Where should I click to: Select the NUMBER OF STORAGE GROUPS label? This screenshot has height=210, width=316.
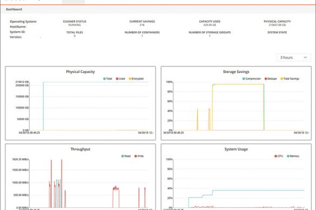pyautogui.click(x=210, y=32)
